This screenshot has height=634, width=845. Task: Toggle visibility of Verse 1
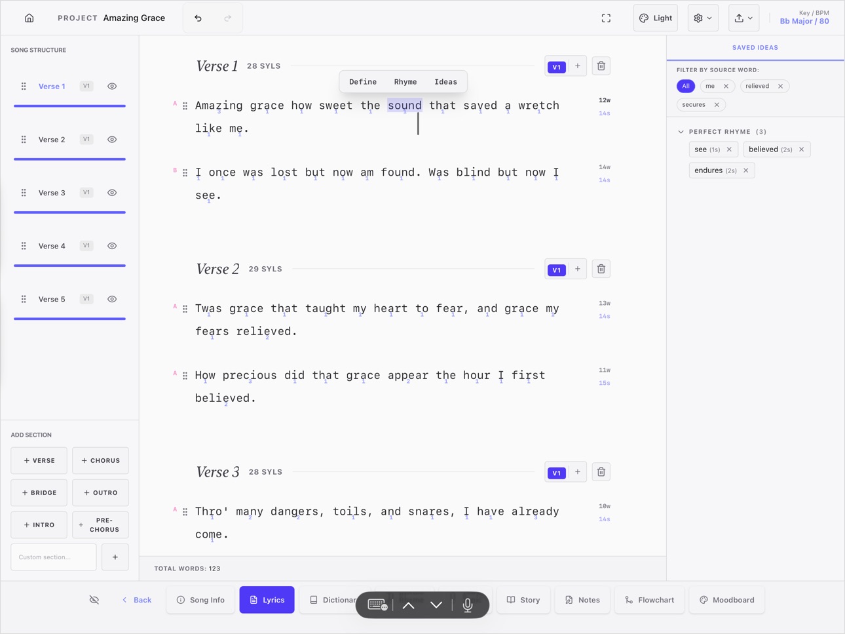click(112, 87)
